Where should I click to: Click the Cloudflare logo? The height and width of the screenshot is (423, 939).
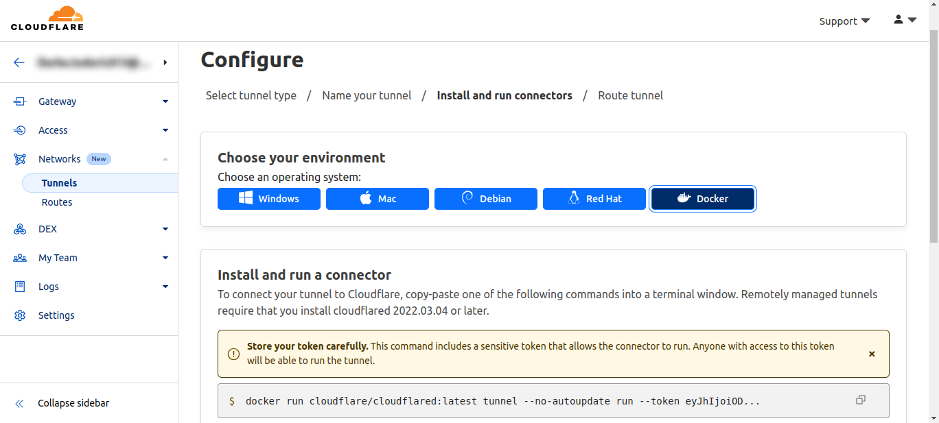47,19
